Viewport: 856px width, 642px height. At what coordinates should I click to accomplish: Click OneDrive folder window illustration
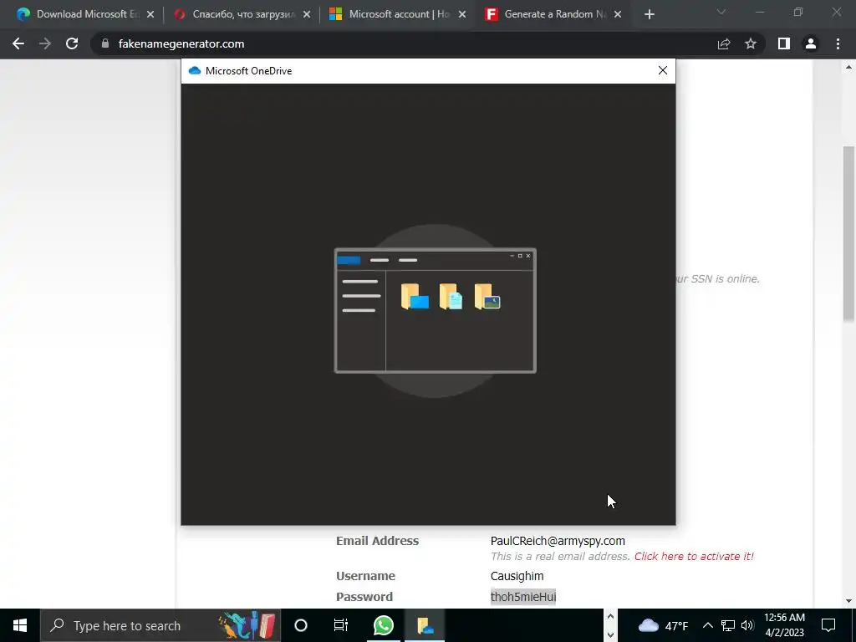435,311
